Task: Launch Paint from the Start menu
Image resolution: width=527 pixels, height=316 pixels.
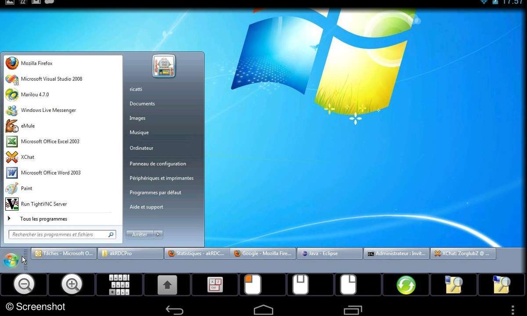Action: pyautogui.click(x=63, y=188)
